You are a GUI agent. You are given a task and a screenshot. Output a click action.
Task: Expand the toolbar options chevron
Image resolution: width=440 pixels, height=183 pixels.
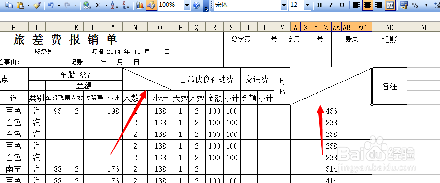pos(206,6)
